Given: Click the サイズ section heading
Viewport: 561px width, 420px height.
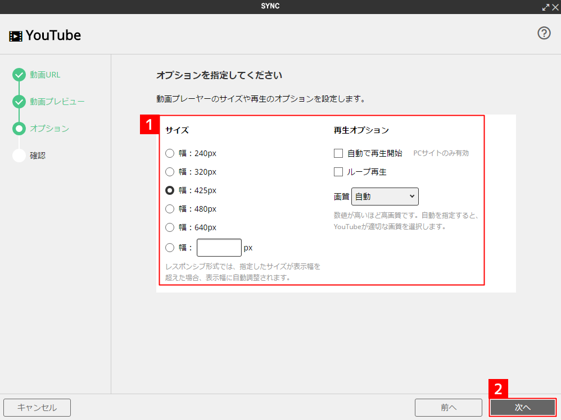Looking at the screenshot, I should point(177,130).
